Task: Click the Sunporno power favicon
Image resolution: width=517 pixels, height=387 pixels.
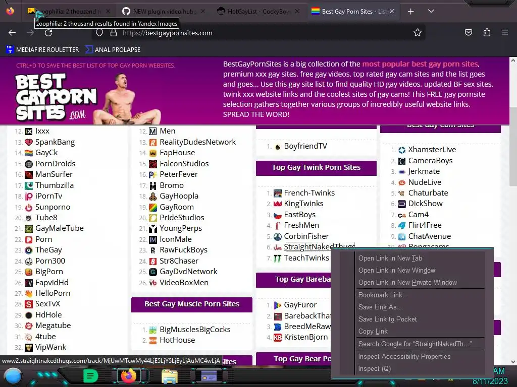Action: 29,207
